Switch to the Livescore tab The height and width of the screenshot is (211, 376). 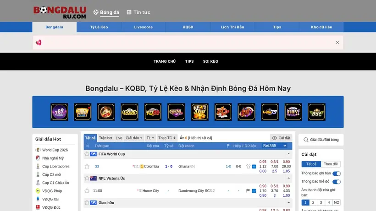[x=144, y=27]
